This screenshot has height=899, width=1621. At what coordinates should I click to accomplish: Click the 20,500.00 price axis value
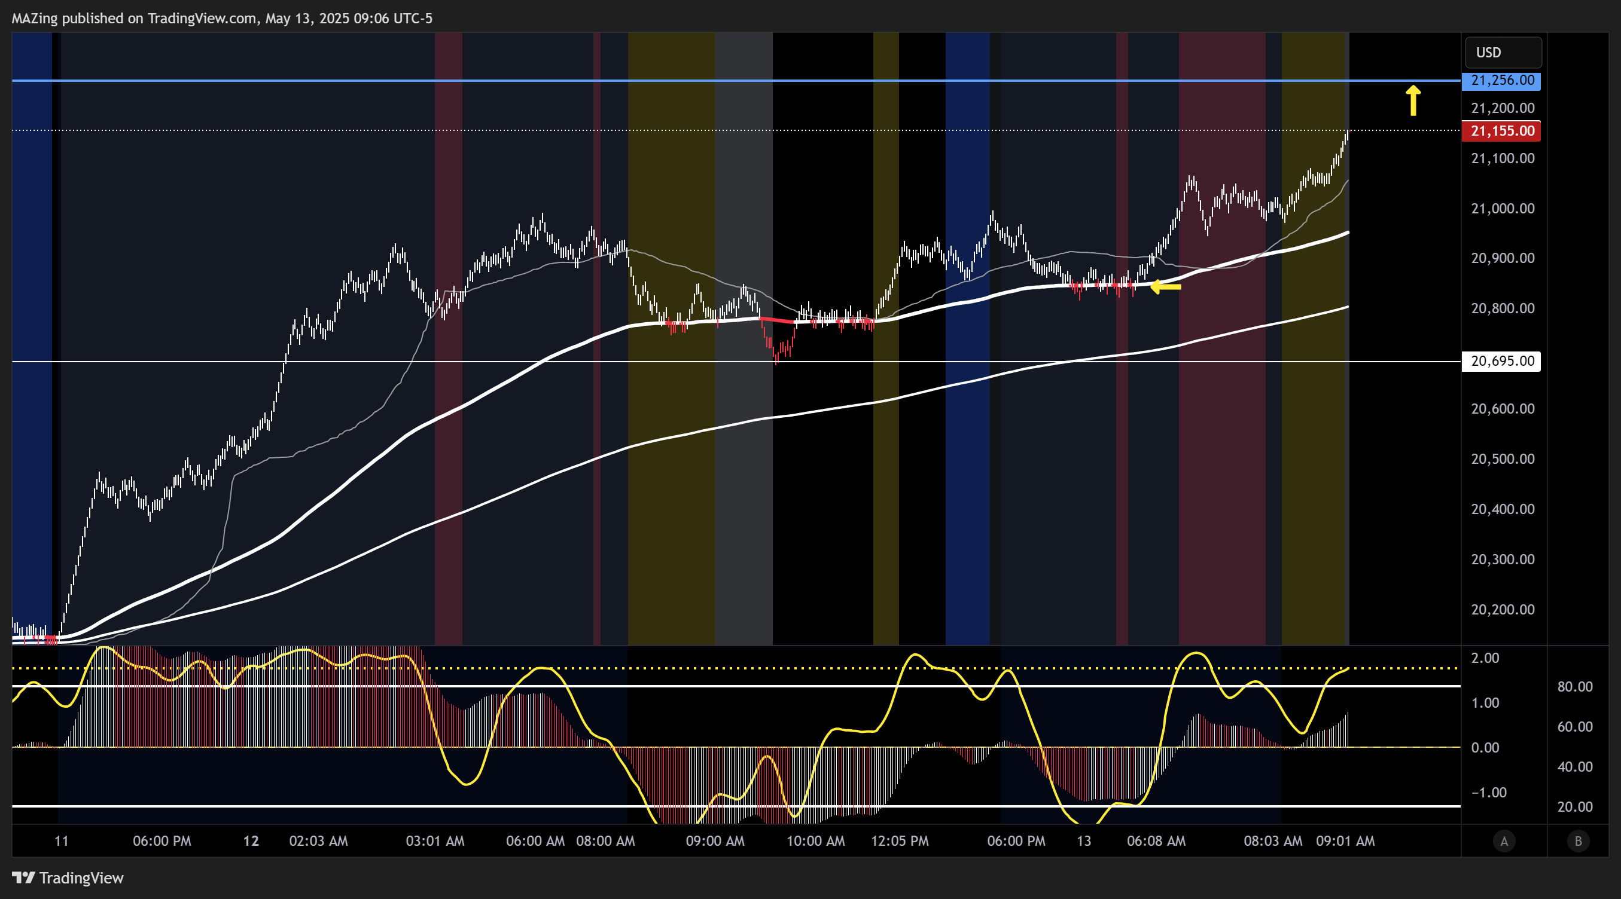[x=1503, y=460]
